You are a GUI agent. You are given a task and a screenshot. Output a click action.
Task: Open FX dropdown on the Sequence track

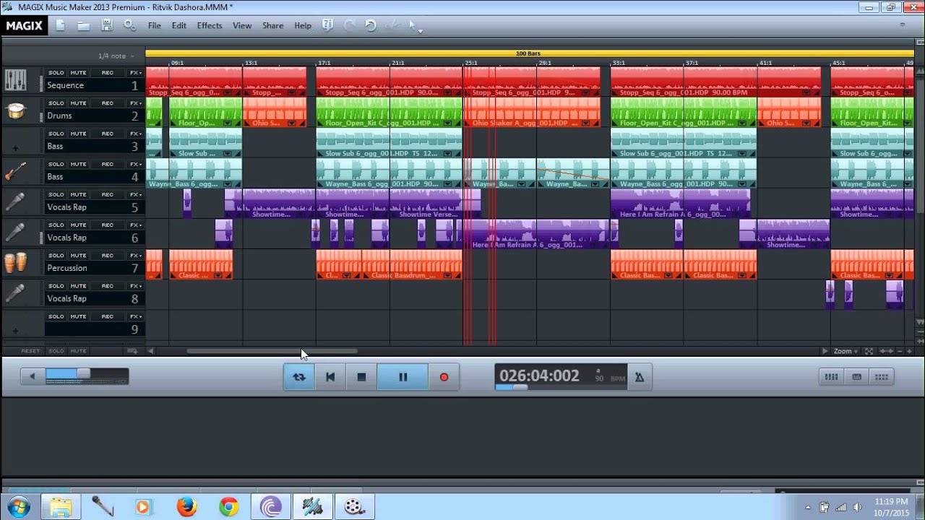pyautogui.click(x=135, y=73)
